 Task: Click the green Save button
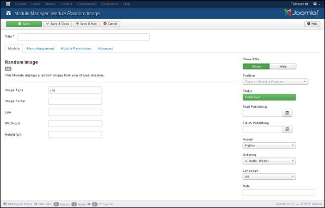24,24
